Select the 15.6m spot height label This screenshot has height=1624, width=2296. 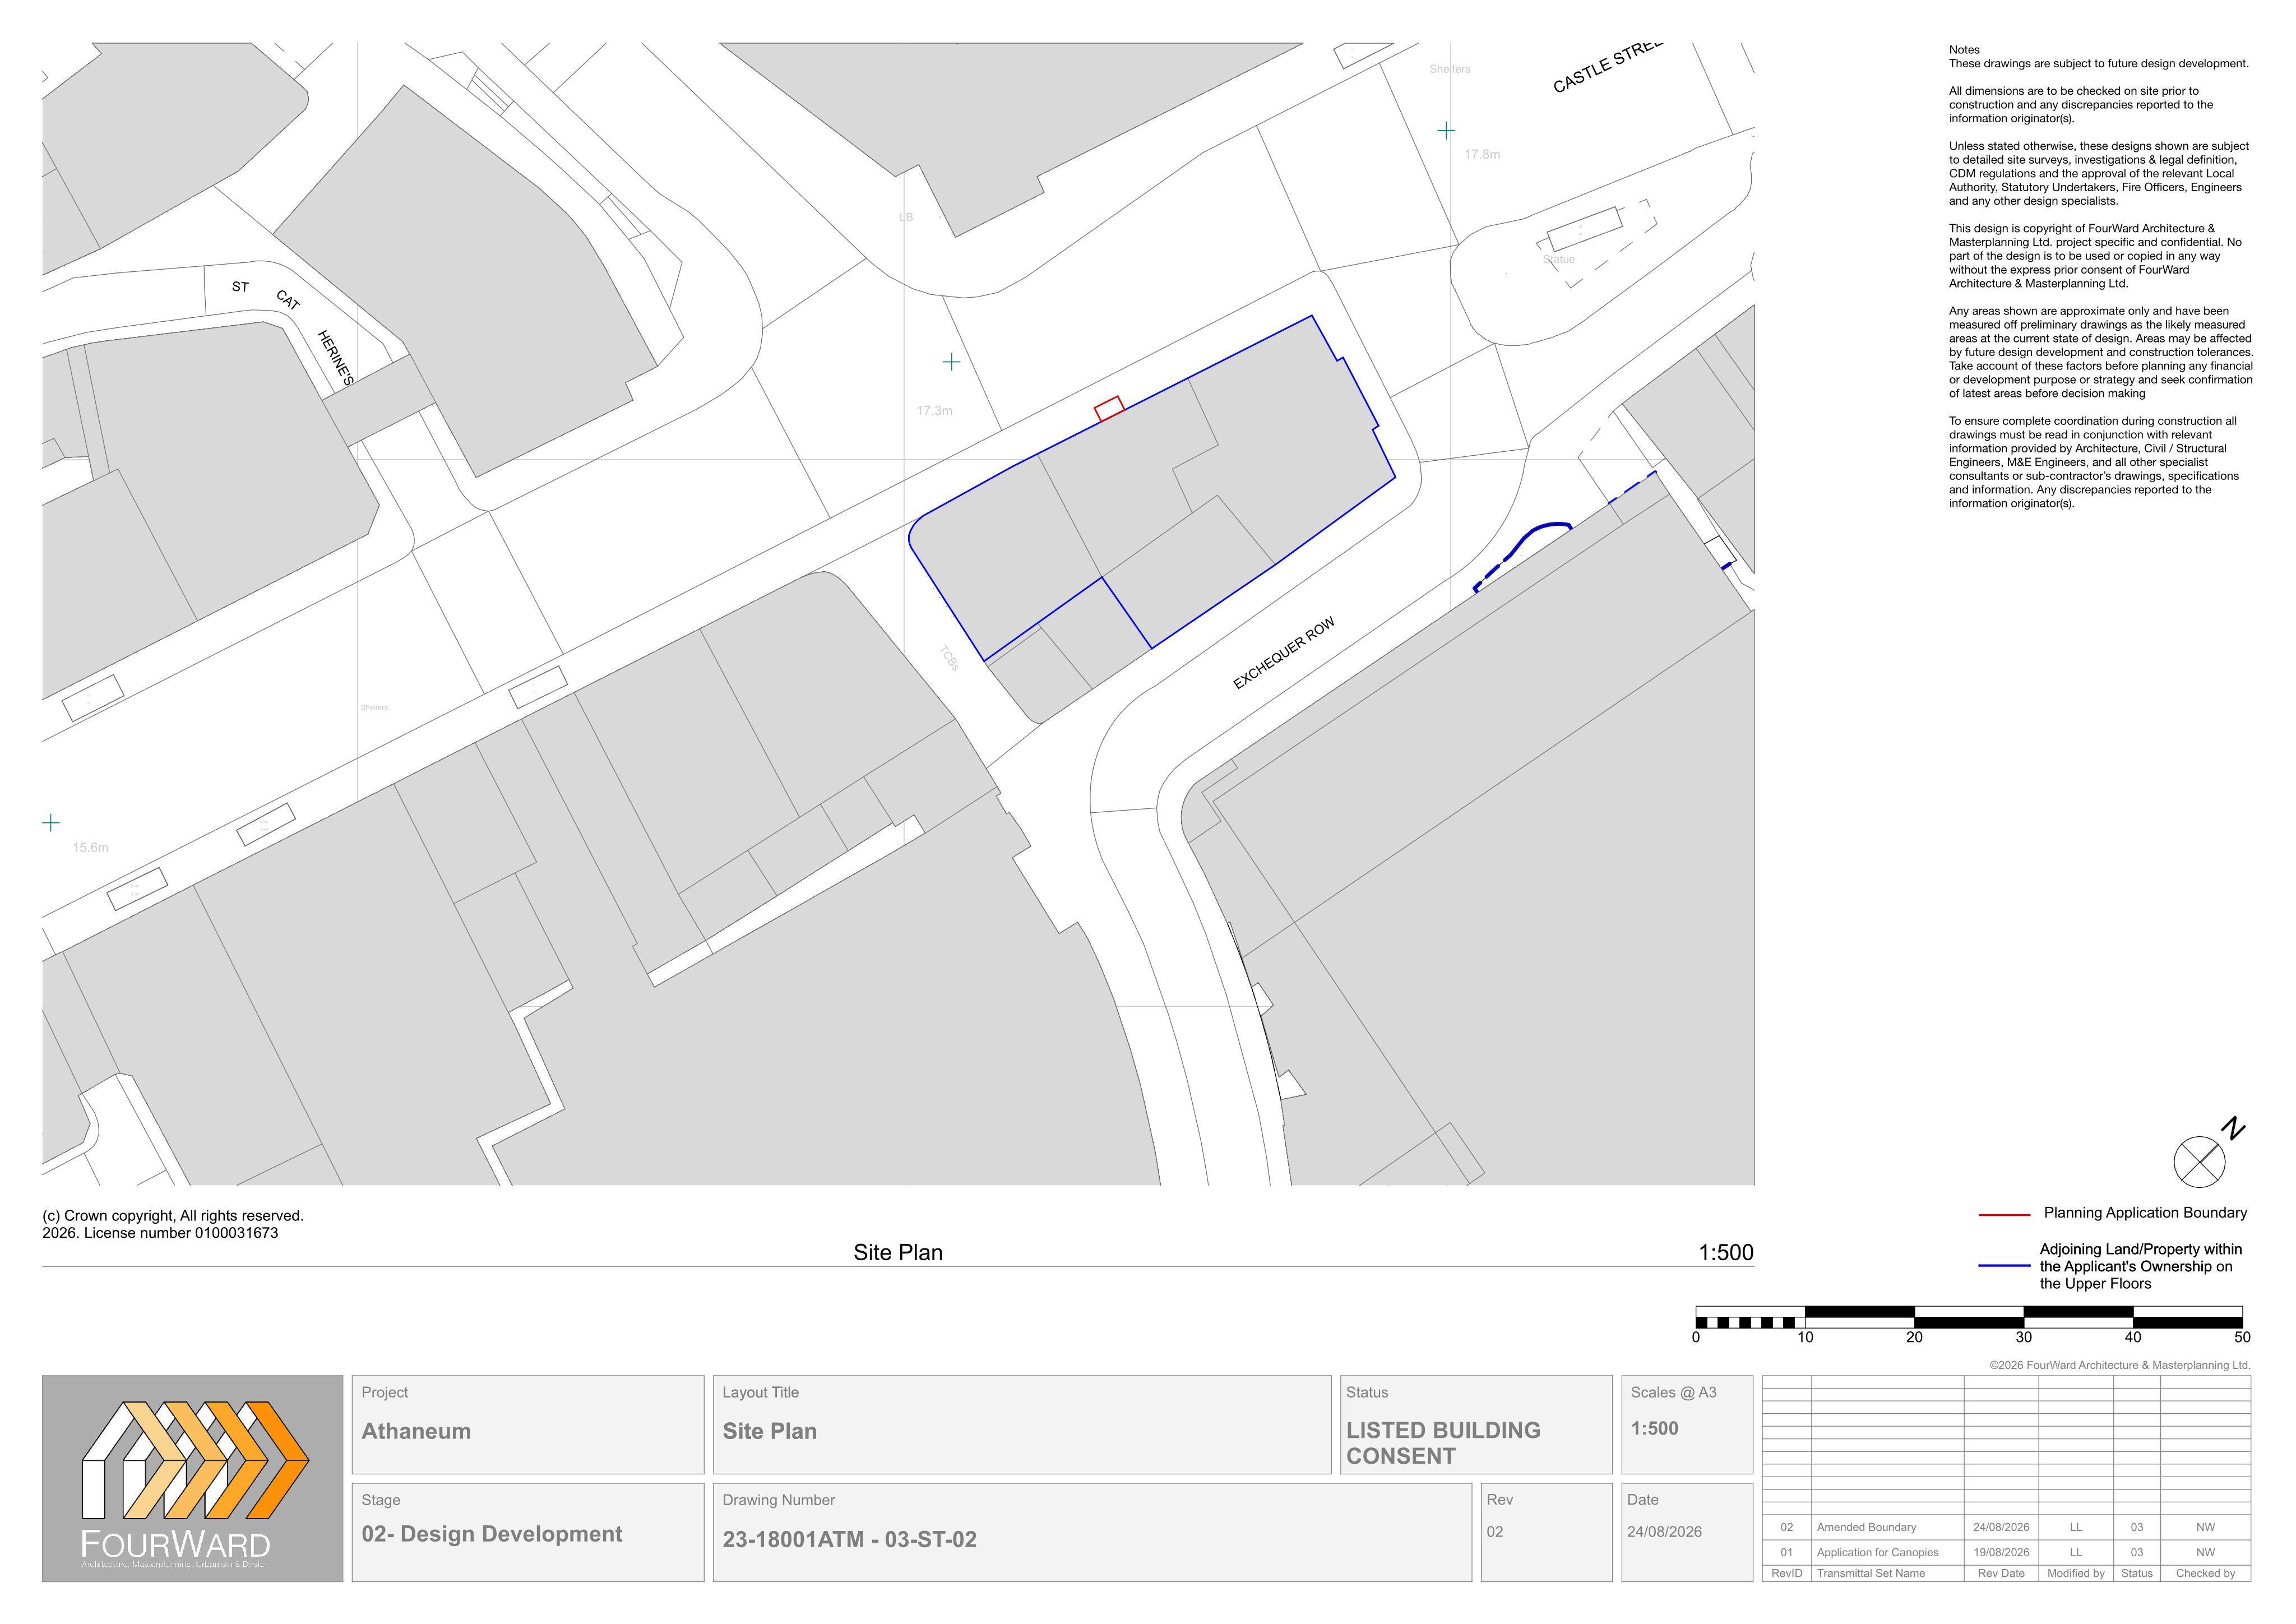coord(90,848)
